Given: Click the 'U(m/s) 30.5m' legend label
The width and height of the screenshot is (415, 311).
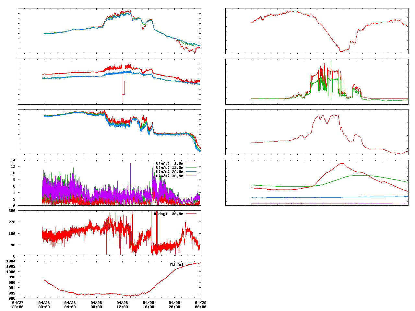Looking at the screenshot, I should point(170,176).
